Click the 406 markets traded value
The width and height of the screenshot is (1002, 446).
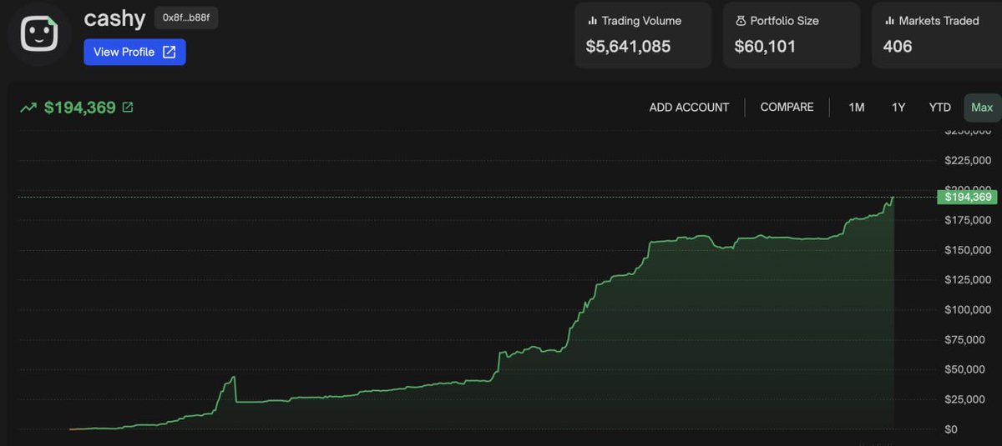pos(898,47)
